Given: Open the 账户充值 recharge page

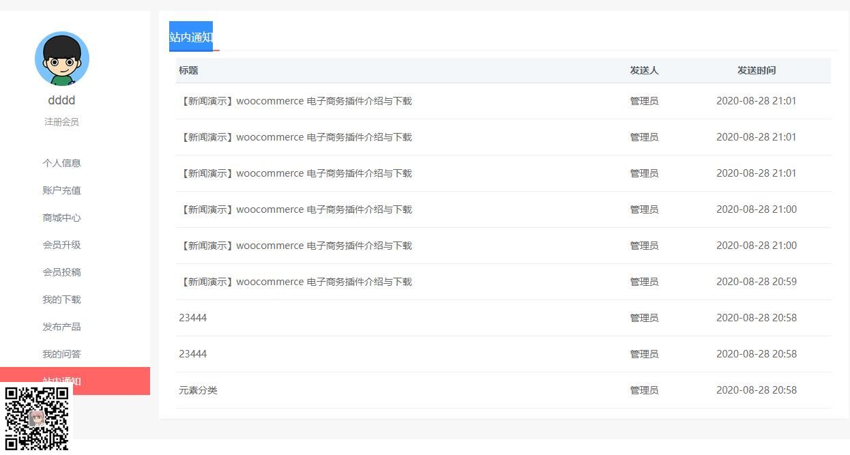Looking at the screenshot, I should point(61,190).
